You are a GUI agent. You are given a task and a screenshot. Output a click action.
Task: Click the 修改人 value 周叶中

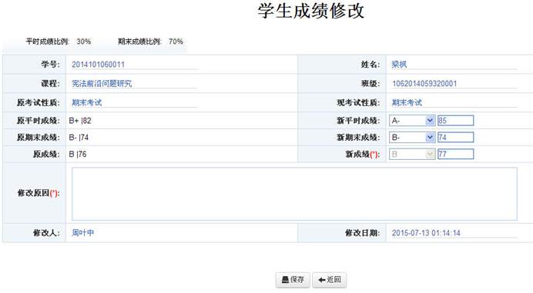point(83,233)
